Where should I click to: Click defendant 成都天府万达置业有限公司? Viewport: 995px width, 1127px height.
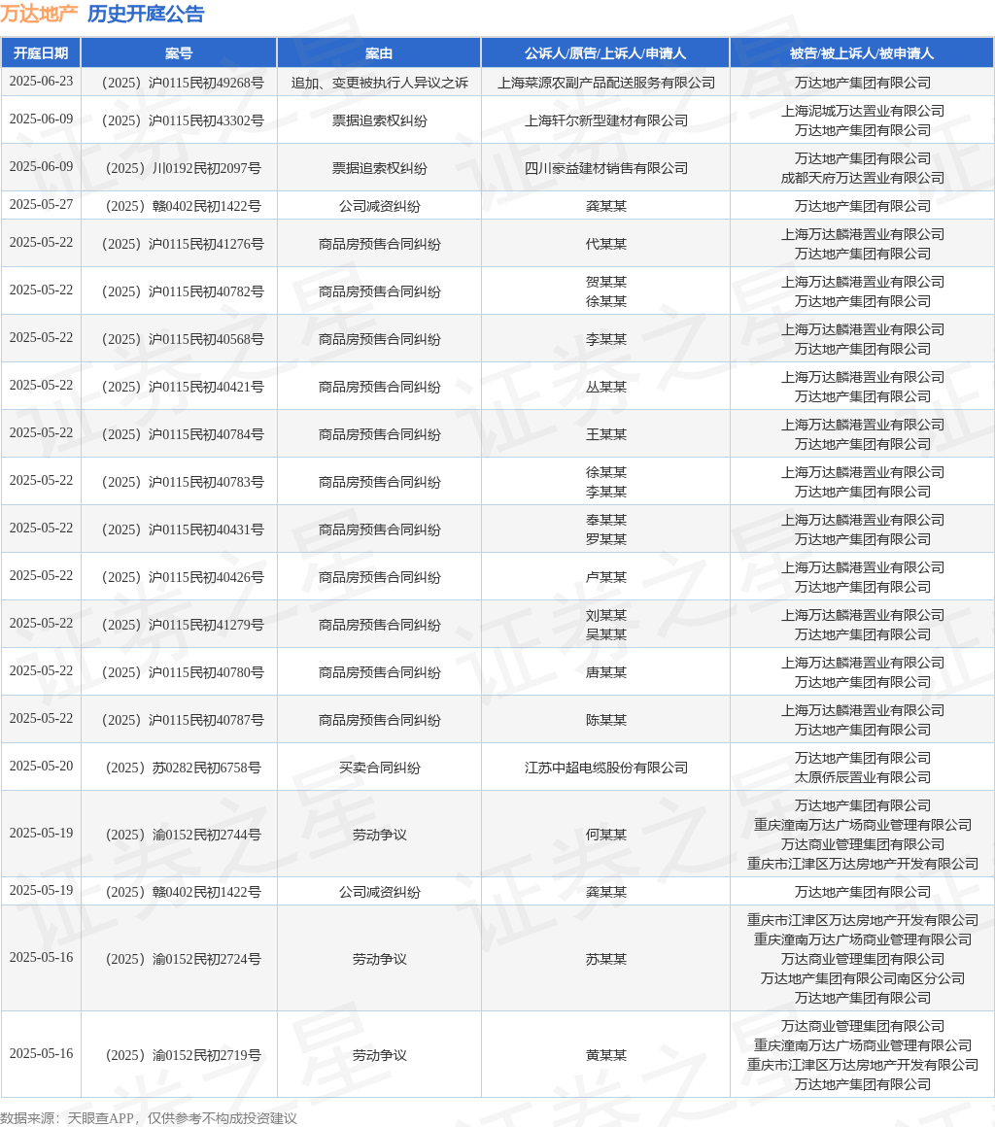click(862, 178)
